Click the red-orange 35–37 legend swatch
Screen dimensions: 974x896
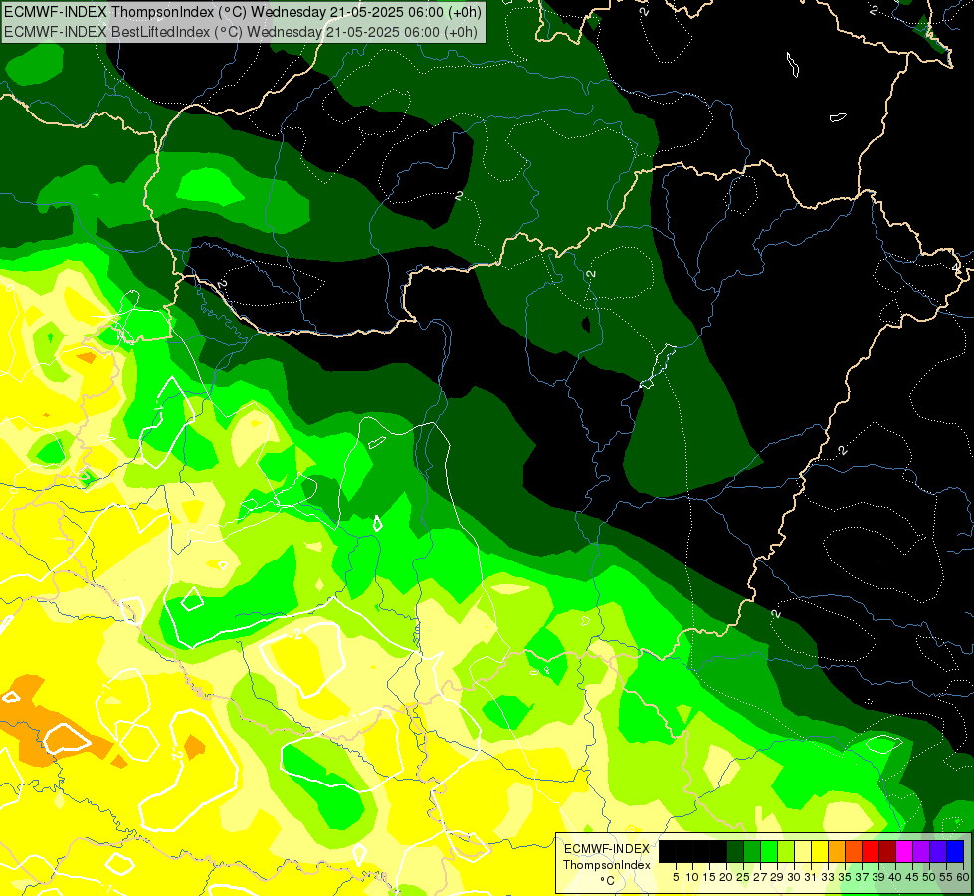pos(854,851)
